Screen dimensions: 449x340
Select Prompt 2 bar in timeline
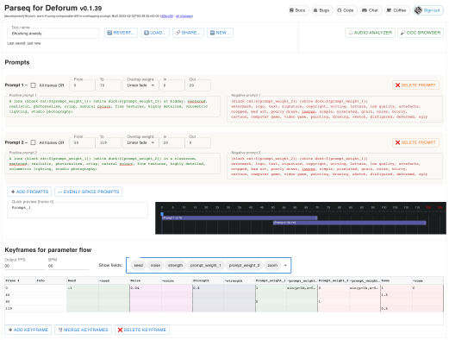tap(349, 223)
